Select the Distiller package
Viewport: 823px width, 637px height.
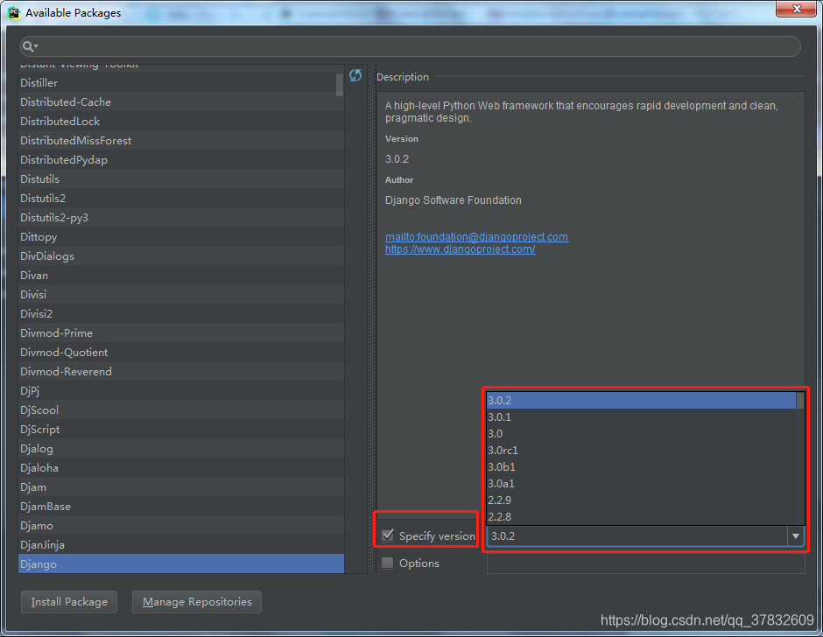[x=181, y=83]
